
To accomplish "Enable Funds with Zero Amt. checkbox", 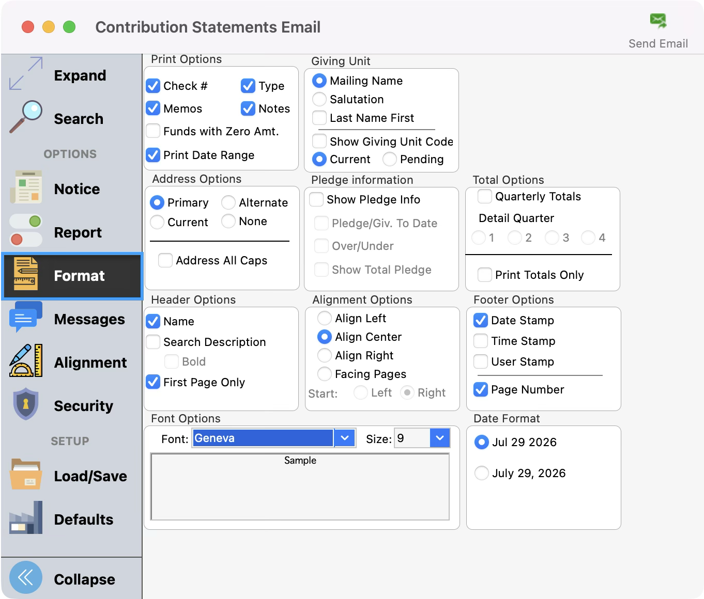I will tap(153, 131).
